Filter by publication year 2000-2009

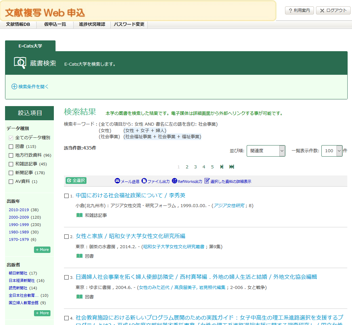(19, 217)
